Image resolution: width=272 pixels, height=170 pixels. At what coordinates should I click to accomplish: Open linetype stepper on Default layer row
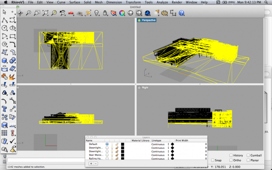[x=168, y=144]
